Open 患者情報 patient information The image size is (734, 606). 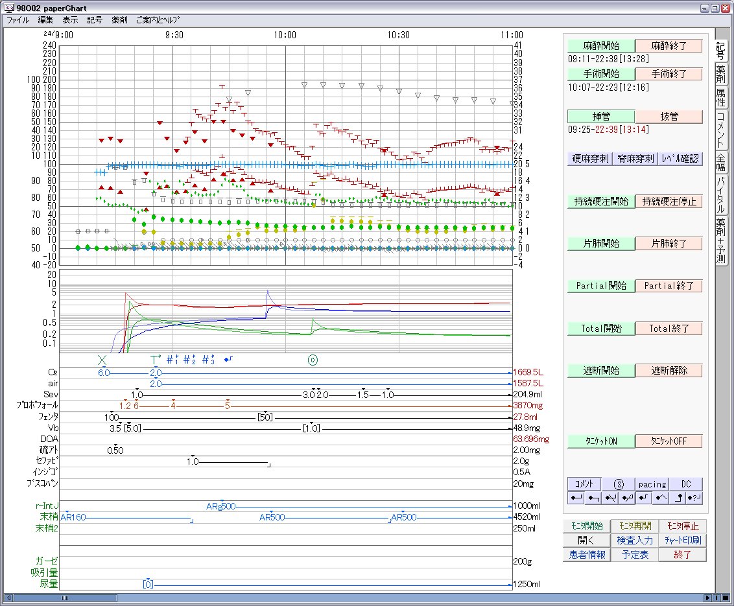[x=587, y=554]
